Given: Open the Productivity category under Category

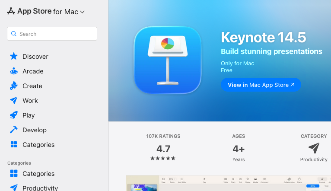Looking at the screenshot, I should pyautogui.click(x=314, y=159).
